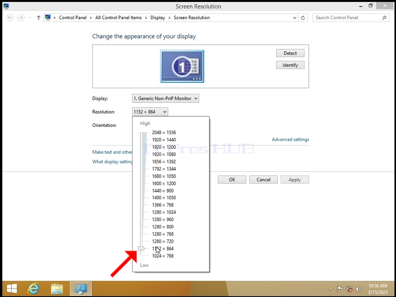Choose 1680 × 1050 resolution

point(164,176)
